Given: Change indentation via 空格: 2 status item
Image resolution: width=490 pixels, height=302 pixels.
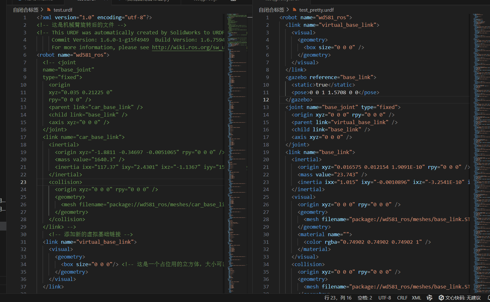Looking at the screenshot, I should click(365, 298).
